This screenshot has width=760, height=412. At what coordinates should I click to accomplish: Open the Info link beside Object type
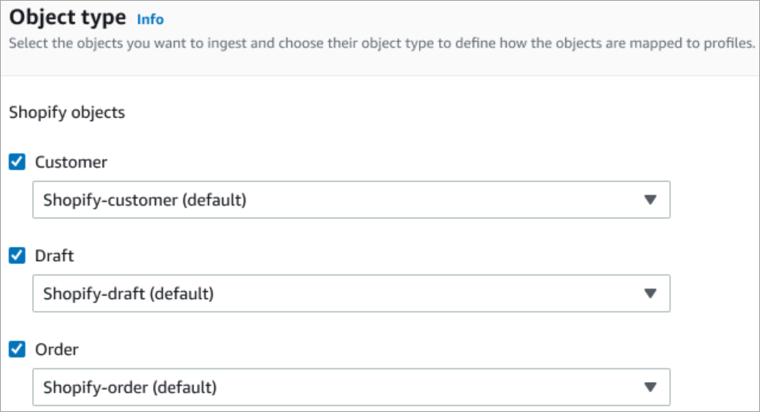(x=150, y=18)
